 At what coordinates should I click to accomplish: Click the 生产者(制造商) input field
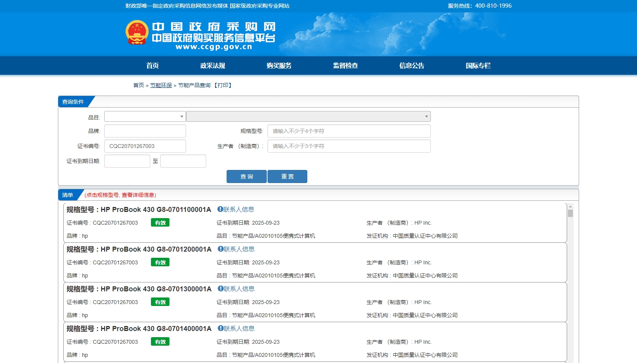pos(349,146)
